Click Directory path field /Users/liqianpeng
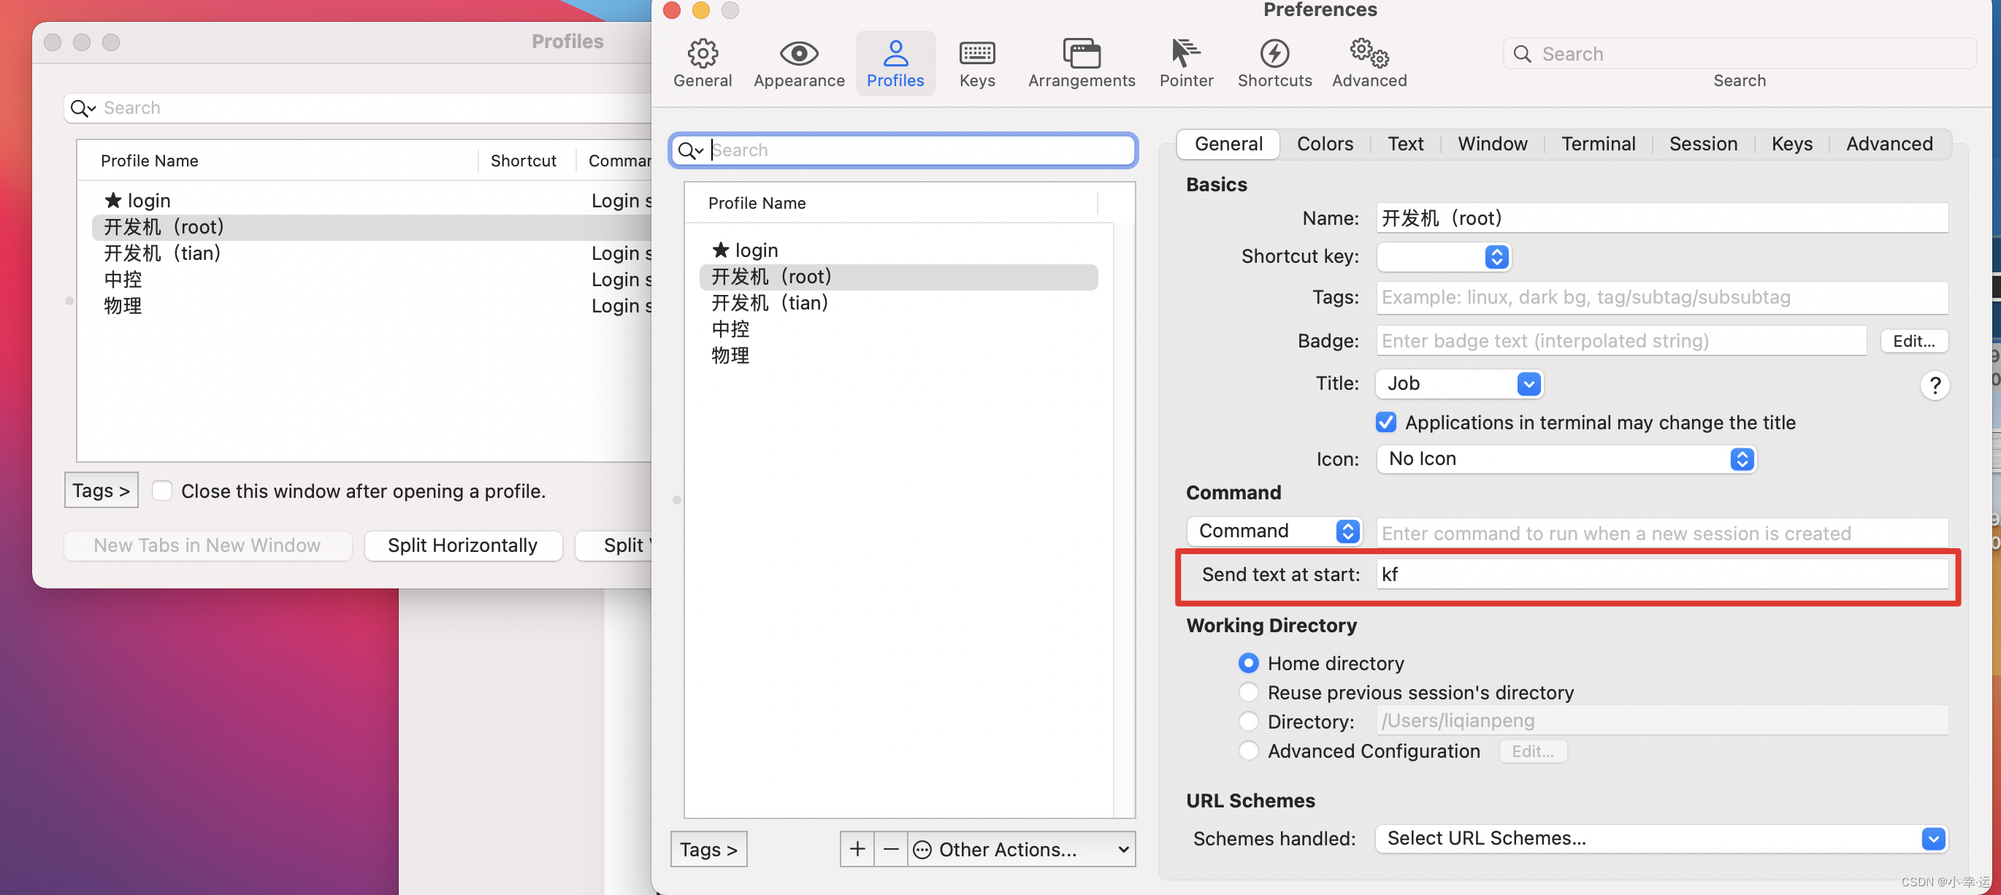 pyautogui.click(x=1661, y=721)
